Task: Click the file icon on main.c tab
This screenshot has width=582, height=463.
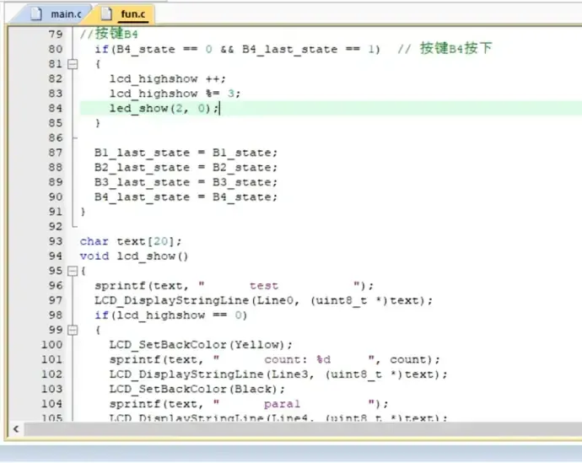Action: (36, 13)
